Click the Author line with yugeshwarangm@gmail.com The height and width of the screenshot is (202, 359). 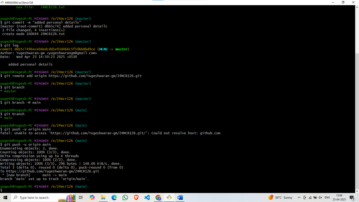click(x=49, y=53)
